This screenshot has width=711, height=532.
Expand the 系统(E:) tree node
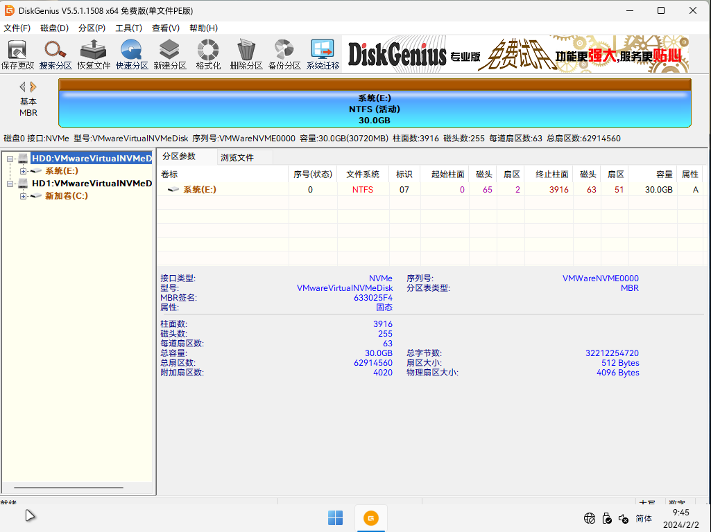[x=23, y=171]
